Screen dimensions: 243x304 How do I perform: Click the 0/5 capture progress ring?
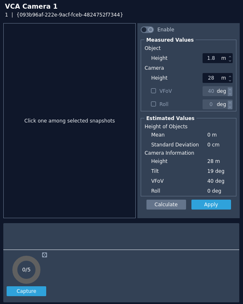point(26,270)
